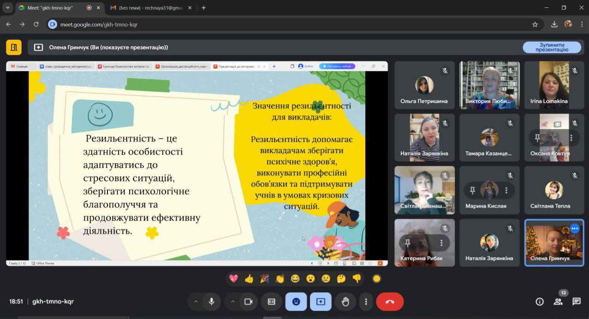Click Зупинити презентацію button
The width and height of the screenshot is (589, 319).
tap(552, 47)
